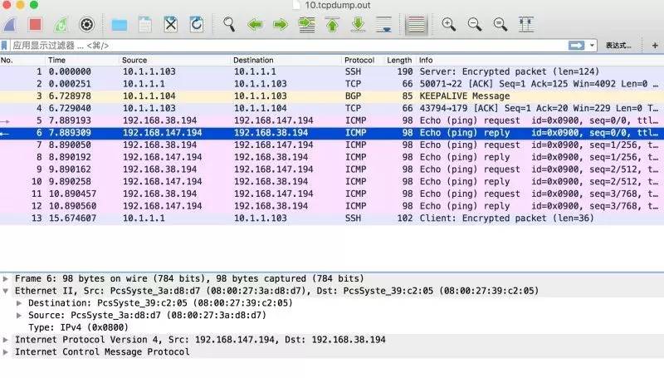Image resolution: width=664 pixels, height=378 pixels.
Task: Select packet 5 ICMP echo request seq=0/0
Action: point(332,120)
